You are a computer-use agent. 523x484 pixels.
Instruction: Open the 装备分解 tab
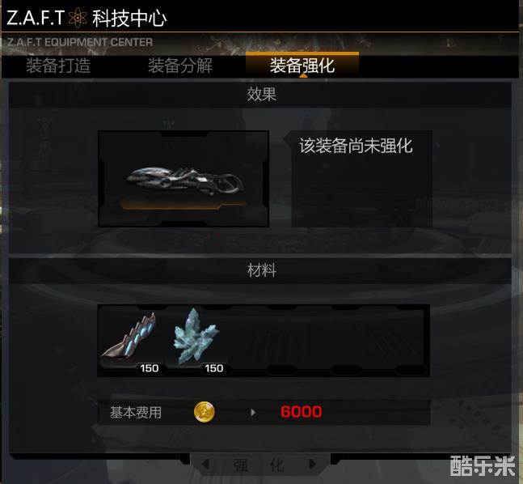point(180,66)
